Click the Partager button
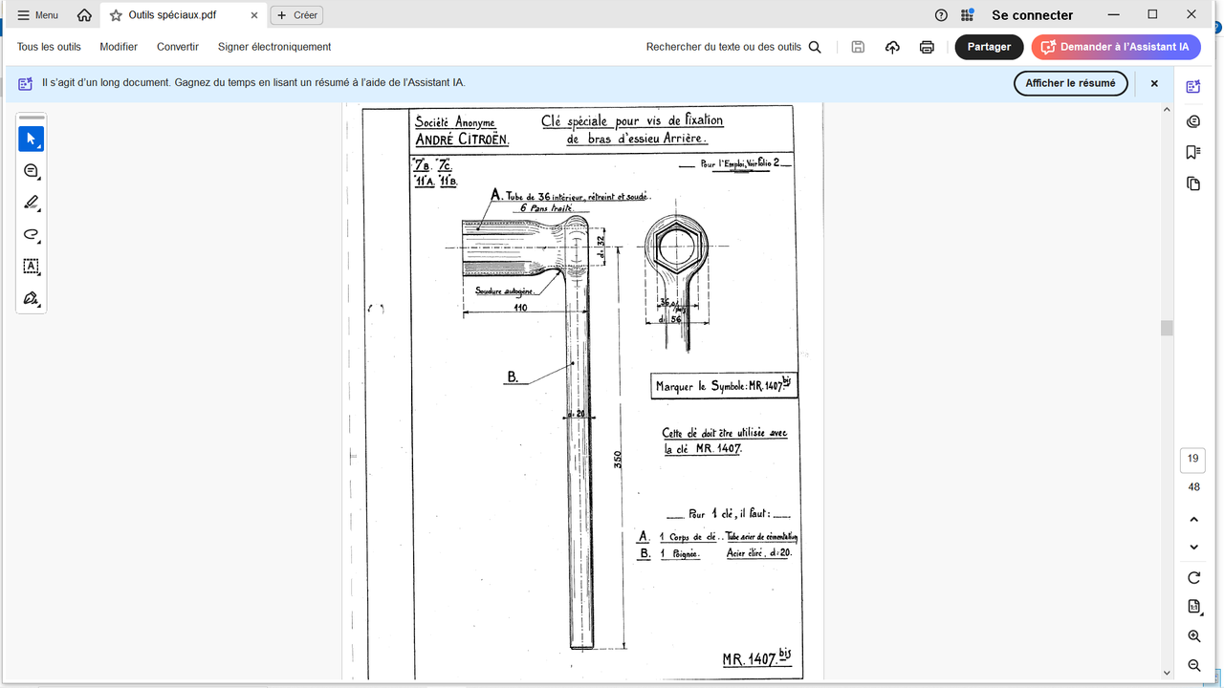The width and height of the screenshot is (1224, 688). [x=989, y=47]
